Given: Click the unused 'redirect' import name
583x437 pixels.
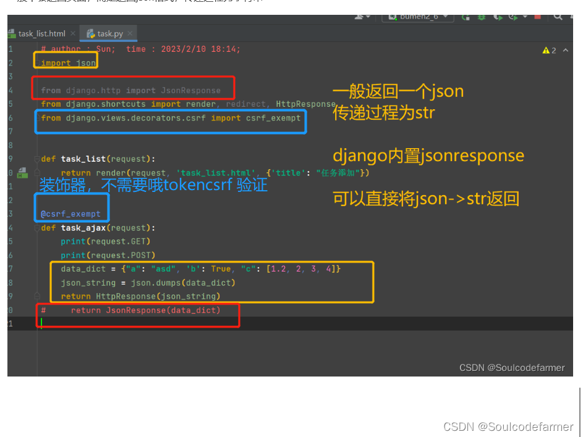Looking at the screenshot, I should tap(246, 104).
